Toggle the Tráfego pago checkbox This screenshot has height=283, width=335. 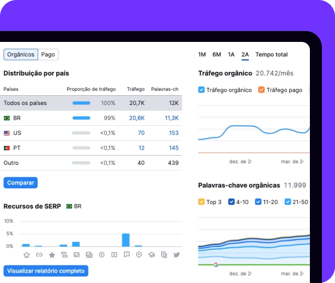click(261, 90)
